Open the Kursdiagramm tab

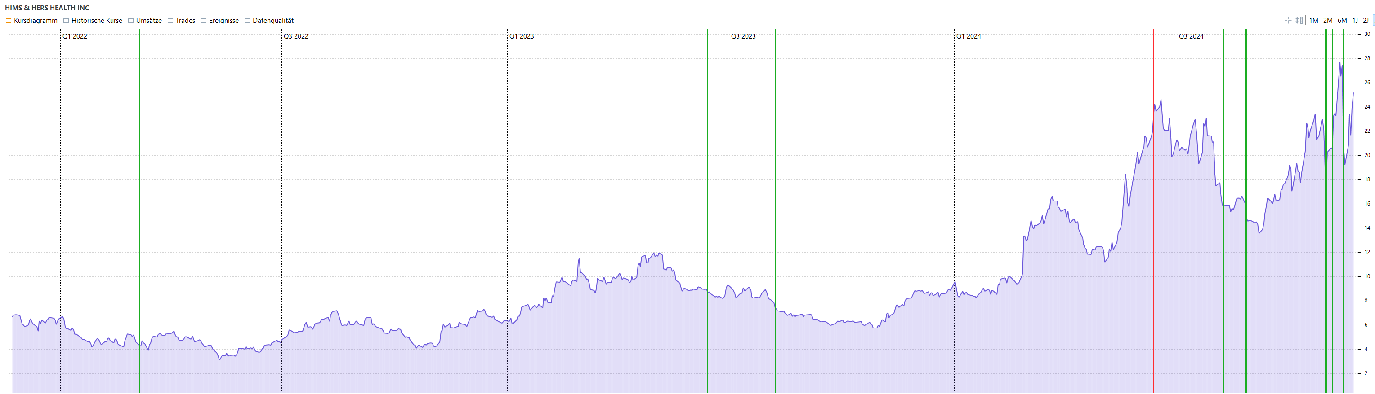[31, 21]
